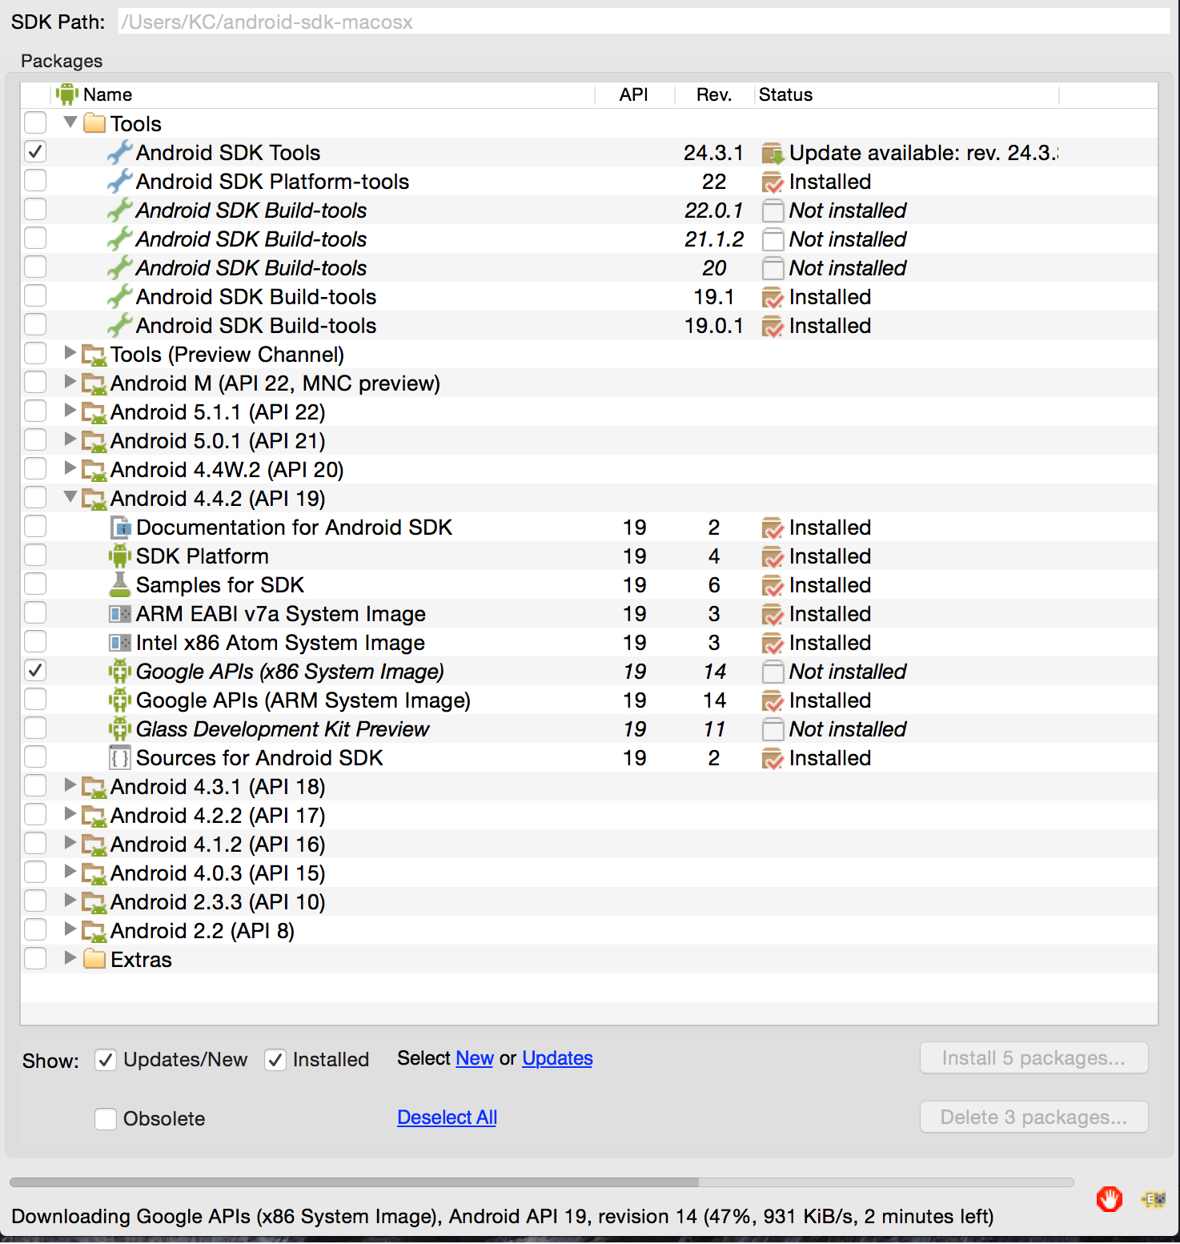1180x1244 pixels.
Task: Click Delete 3 packages button
Action: click(x=1034, y=1118)
